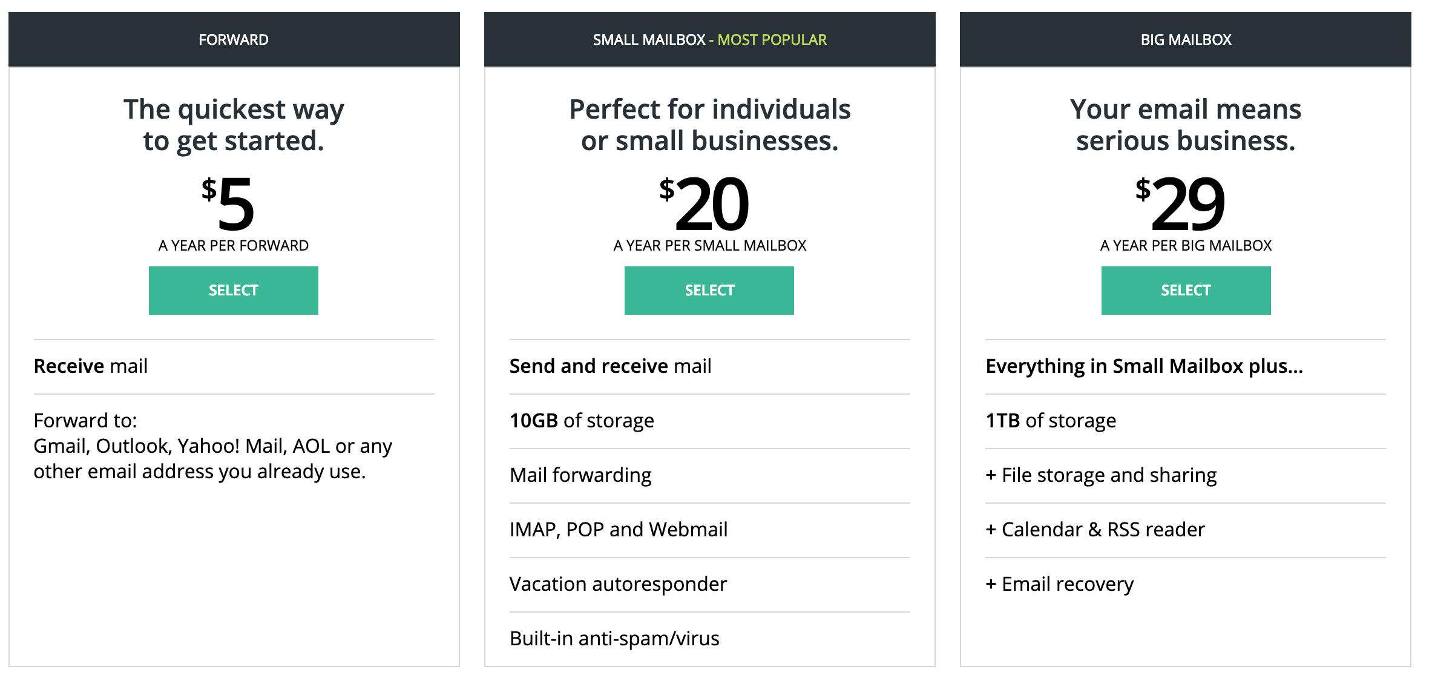Click the 'Vacation autoresponder' feature row
This screenshot has width=1432, height=678.
point(710,584)
